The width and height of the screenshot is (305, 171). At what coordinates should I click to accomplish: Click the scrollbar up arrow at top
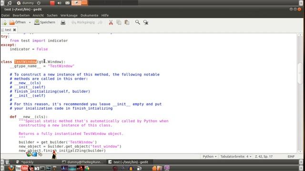pos(300,35)
